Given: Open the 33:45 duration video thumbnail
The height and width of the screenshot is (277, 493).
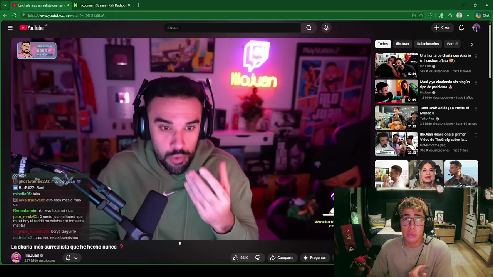Looking at the screenshot, I should point(396,144).
